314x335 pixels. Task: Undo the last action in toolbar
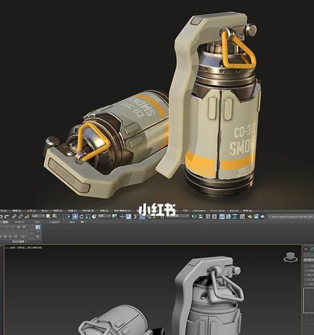coord(1,216)
